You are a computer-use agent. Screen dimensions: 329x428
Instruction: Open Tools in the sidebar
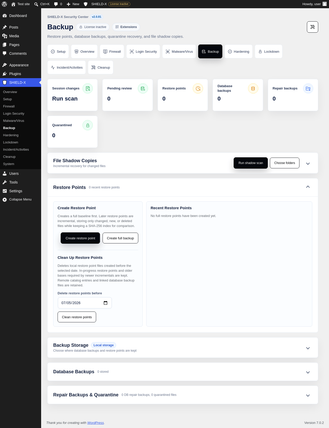(x=21, y=182)
